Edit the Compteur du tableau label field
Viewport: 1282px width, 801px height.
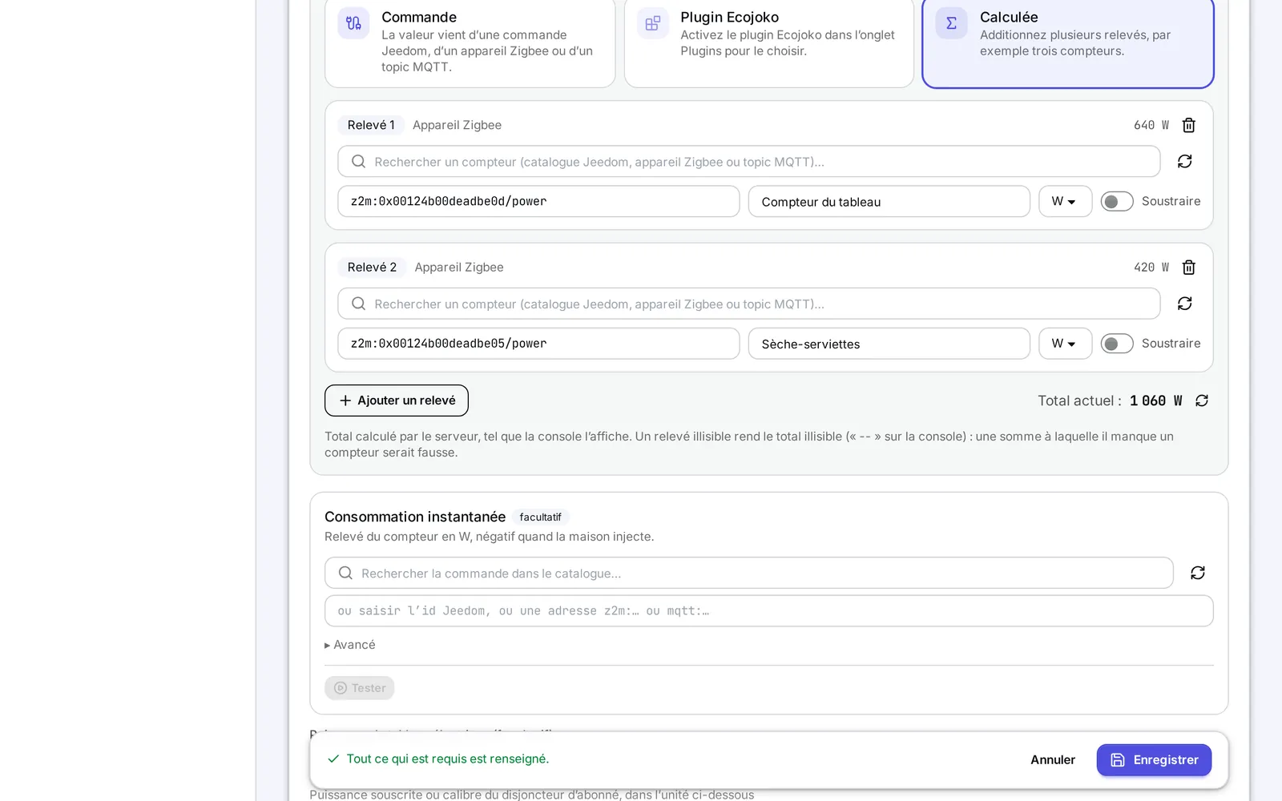pyautogui.click(x=889, y=201)
